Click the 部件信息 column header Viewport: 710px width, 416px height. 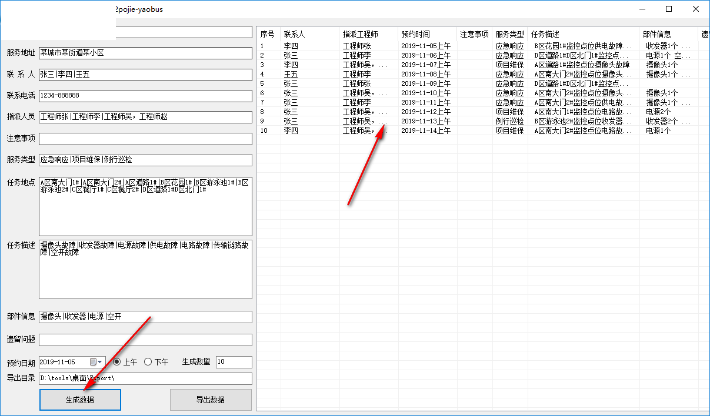pyautogui.click(x=669, y=34)
